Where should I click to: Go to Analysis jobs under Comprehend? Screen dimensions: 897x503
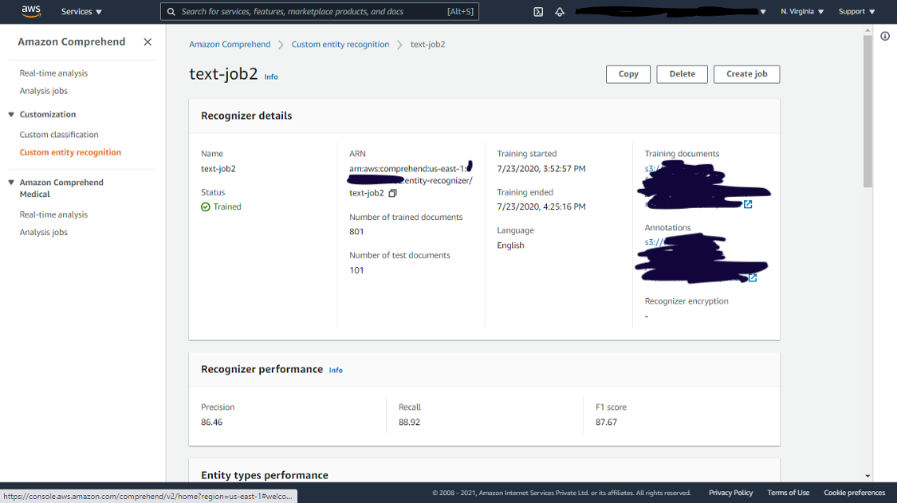tap(44, 91)
